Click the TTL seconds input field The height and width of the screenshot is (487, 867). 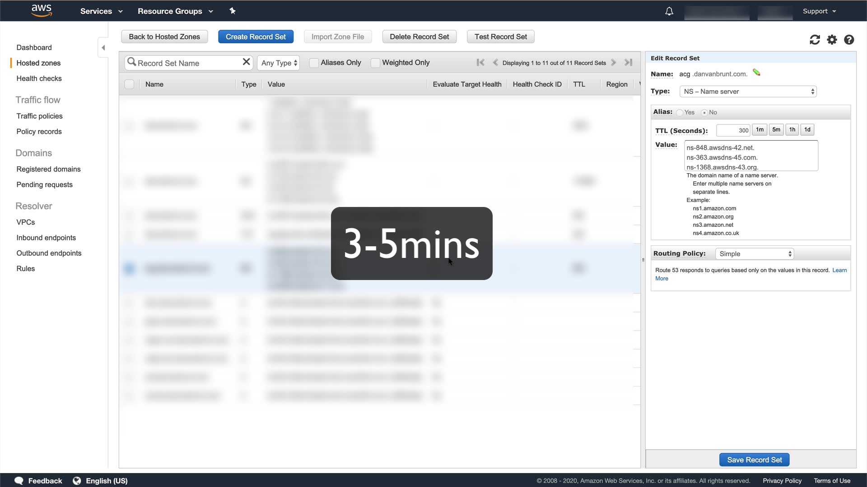(x=733, y=130)
